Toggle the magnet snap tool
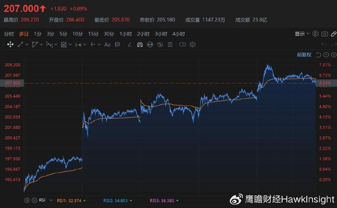 click(140, 44)
